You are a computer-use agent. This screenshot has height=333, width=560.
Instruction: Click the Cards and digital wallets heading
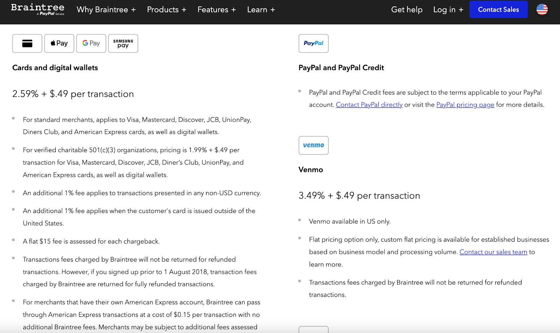tap(55, 68)
